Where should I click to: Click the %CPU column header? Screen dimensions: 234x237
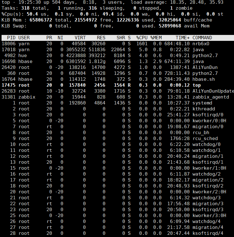(x=142, y=38)
